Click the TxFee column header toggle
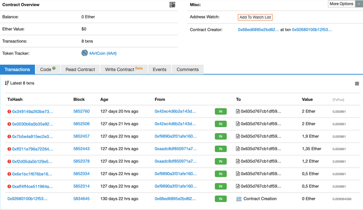 [338, 100]
